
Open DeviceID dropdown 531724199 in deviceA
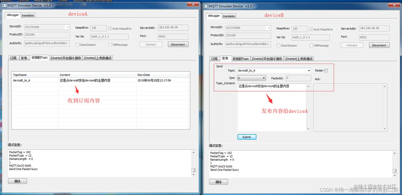(68, 27)
